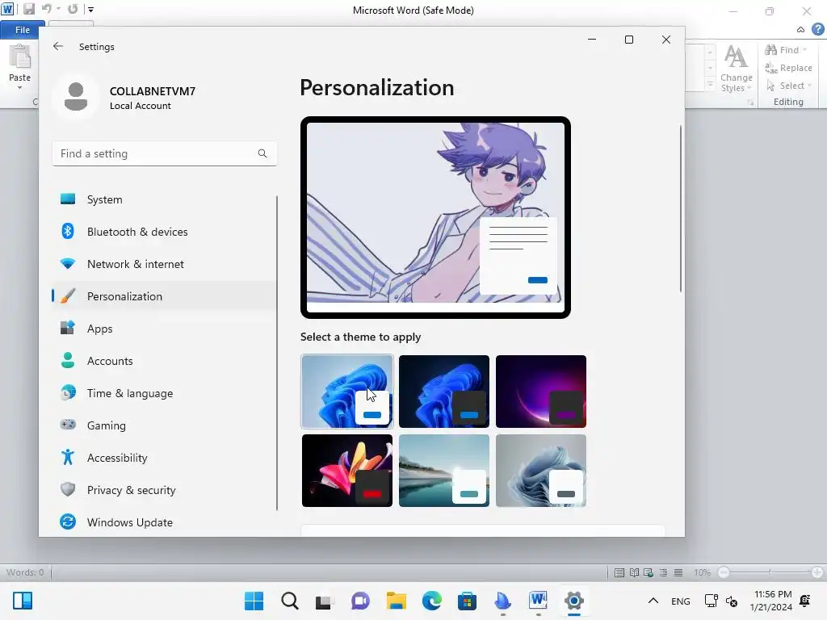This screenshot has height=620, width=827.
Task: Switch to Draft view in Word
Action: coord(678,572)
